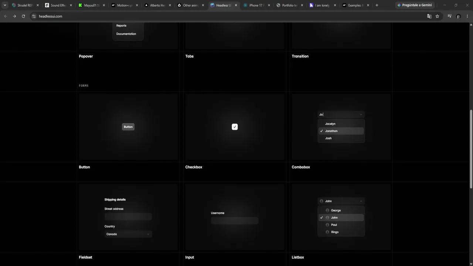Click the demo Button in the preview

point(128,127)
